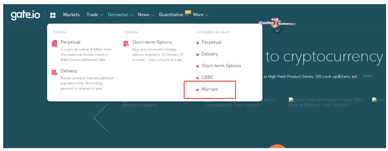The image size is (388, 151).
Task: Expand the News dropdown menu
Action: pos(146,15)
